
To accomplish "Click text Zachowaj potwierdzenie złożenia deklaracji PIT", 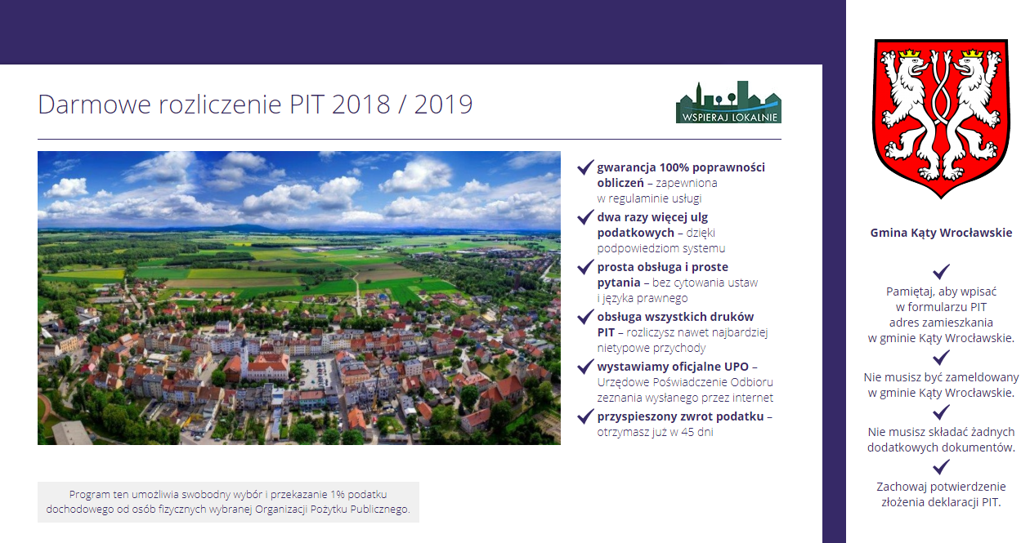I will pyautogui.click(x=942, y=494).
